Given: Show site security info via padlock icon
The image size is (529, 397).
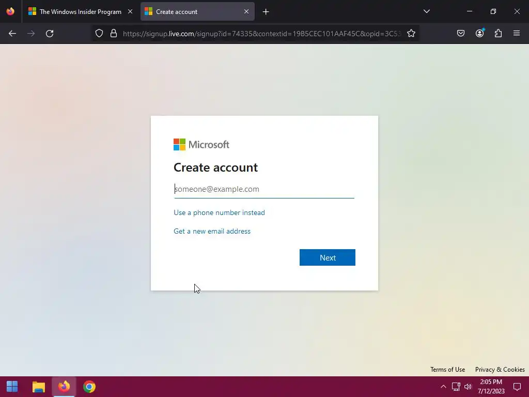Looking at the screenshot, I should [114, 33].
